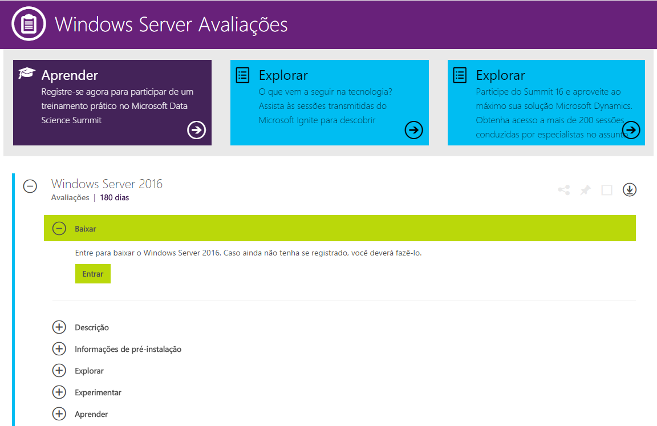This screenshot has height=426, width=657.
Task: Expand the Aprender section plus icon
Action: point(59,414)
